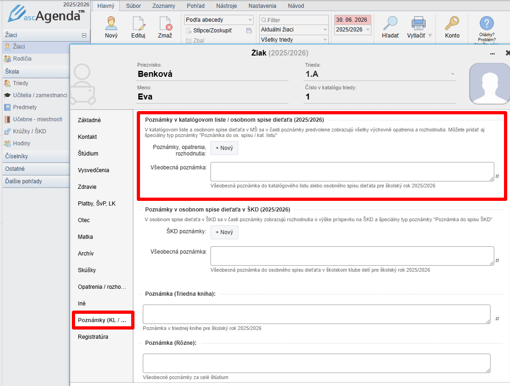This screenshot has height=386, width=510.
Task: Open Krúžky / ŠKD in sidebar
Action: (x=36, y=131)
